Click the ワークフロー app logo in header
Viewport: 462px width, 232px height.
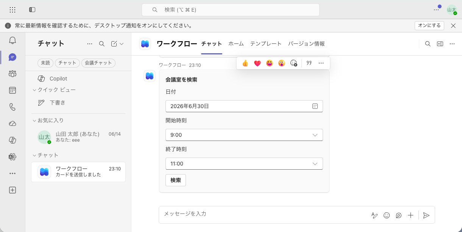click(x=145, y=44)
